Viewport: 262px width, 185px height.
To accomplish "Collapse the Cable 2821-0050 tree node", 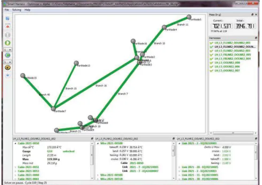I will tap(15, 143).
